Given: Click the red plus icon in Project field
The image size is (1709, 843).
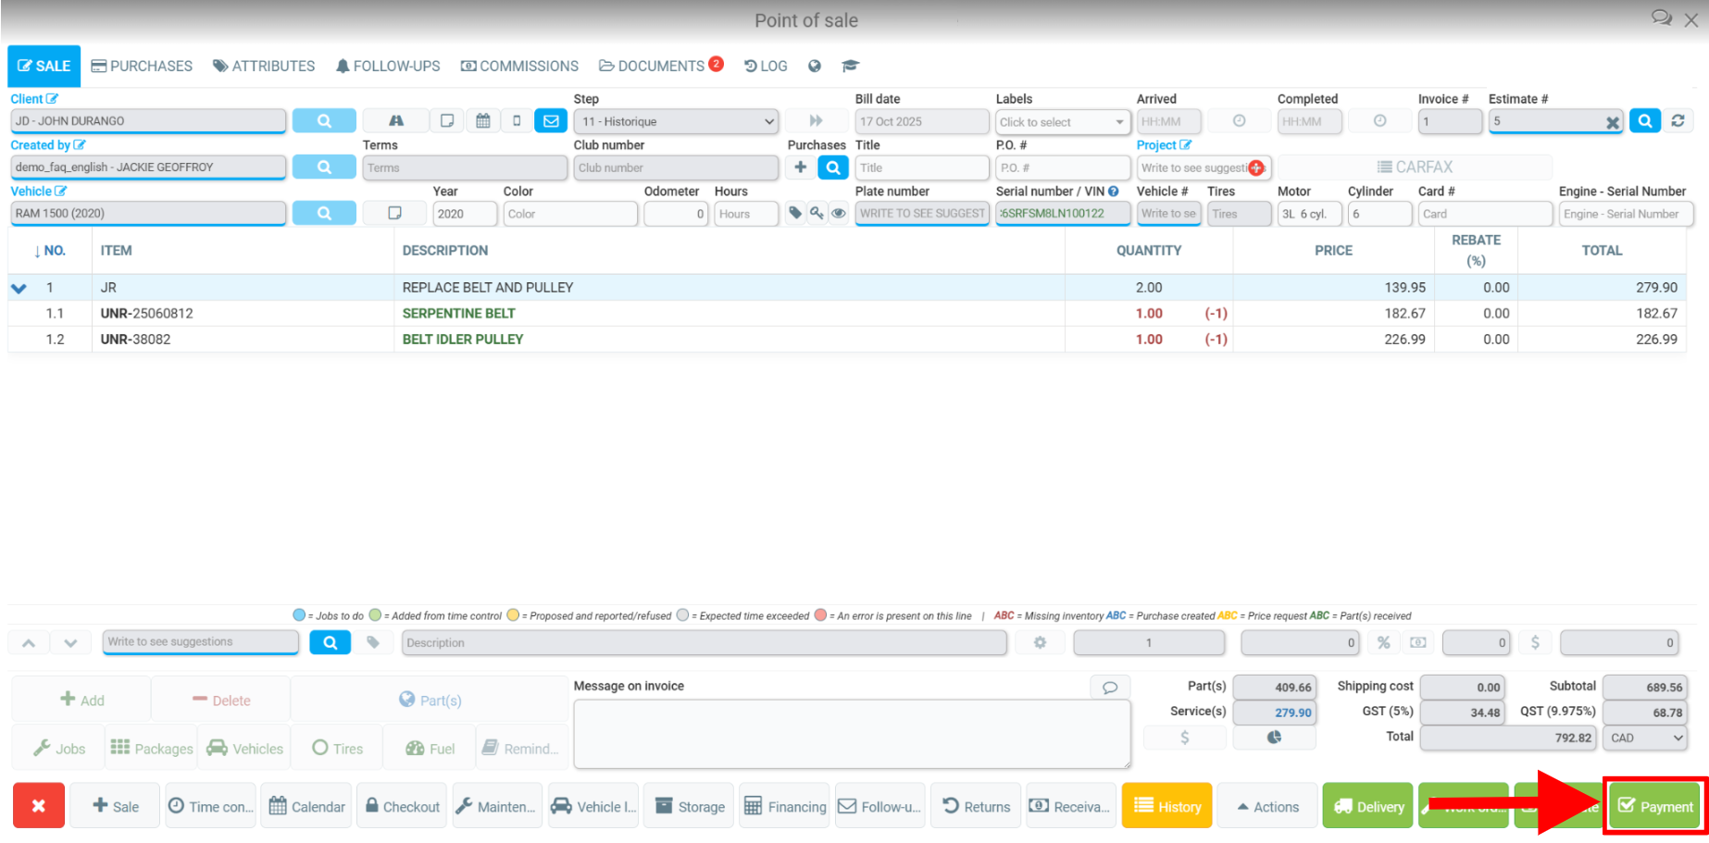Looking at the screenshot, I should coord(1255,167).
